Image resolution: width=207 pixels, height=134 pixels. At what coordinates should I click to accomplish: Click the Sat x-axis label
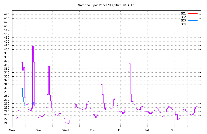147,130
